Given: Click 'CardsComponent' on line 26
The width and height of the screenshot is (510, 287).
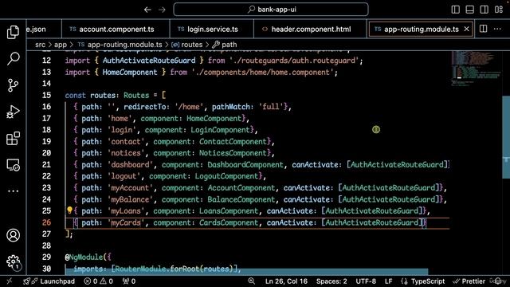Looking at the screenshot, I should 229,222.
